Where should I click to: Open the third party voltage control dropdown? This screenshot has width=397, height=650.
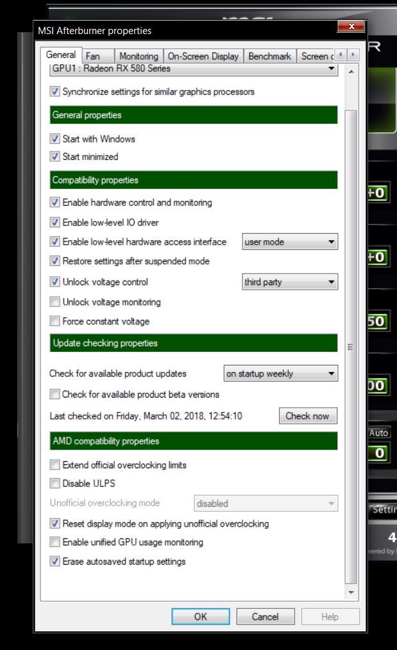click(290, 282)
